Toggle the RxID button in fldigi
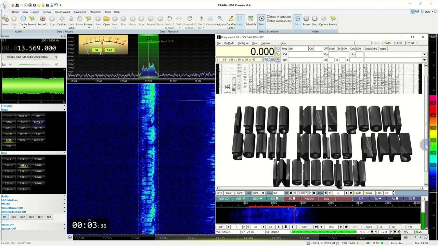The width and height of the screenshot is (438, 246). pyautogui.click(x=387, y=43)
